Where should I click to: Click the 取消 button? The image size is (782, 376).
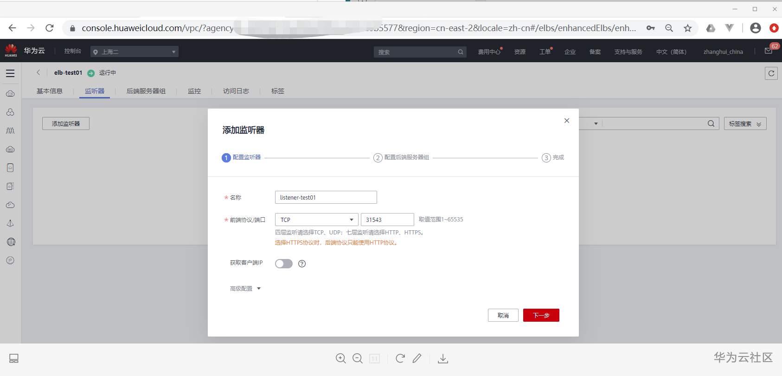click(x=503, y=315)
